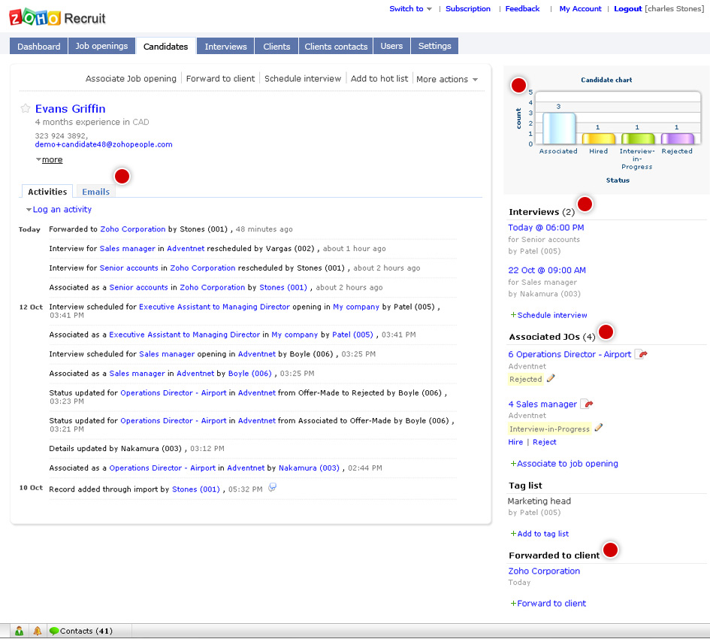Open the Switch to dropdown
This screenshot has height=639, width=710.
410,8
